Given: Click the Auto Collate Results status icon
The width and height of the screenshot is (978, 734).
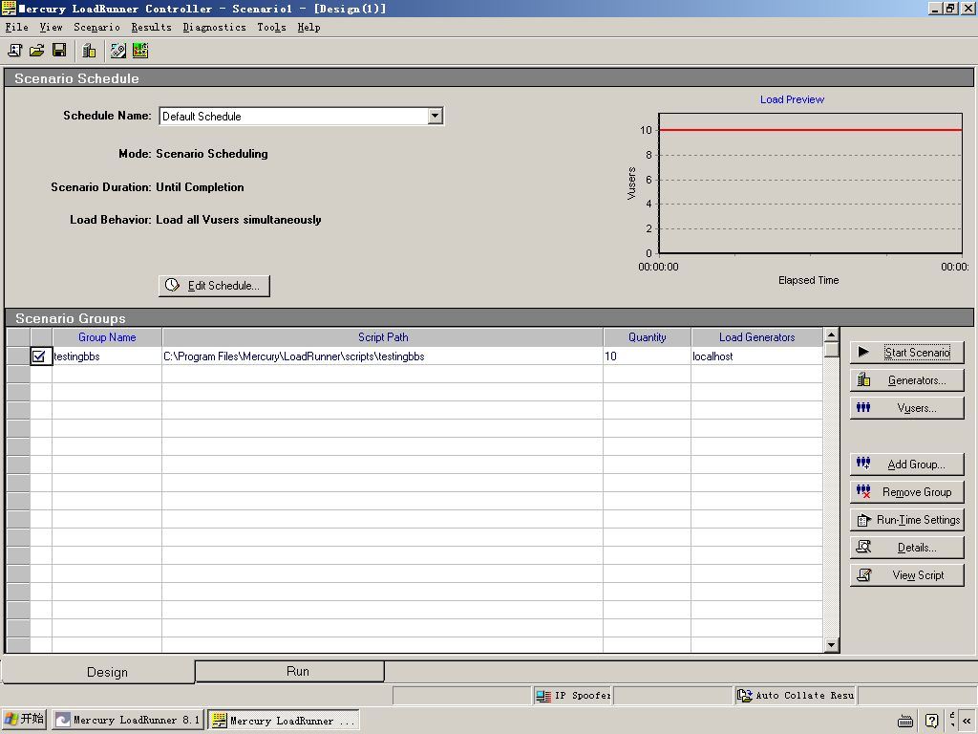Looking at the screenshot, I should (x=745, y=696).
